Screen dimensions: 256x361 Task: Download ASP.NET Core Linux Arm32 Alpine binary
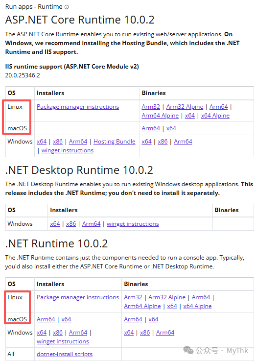click(185, 107)
